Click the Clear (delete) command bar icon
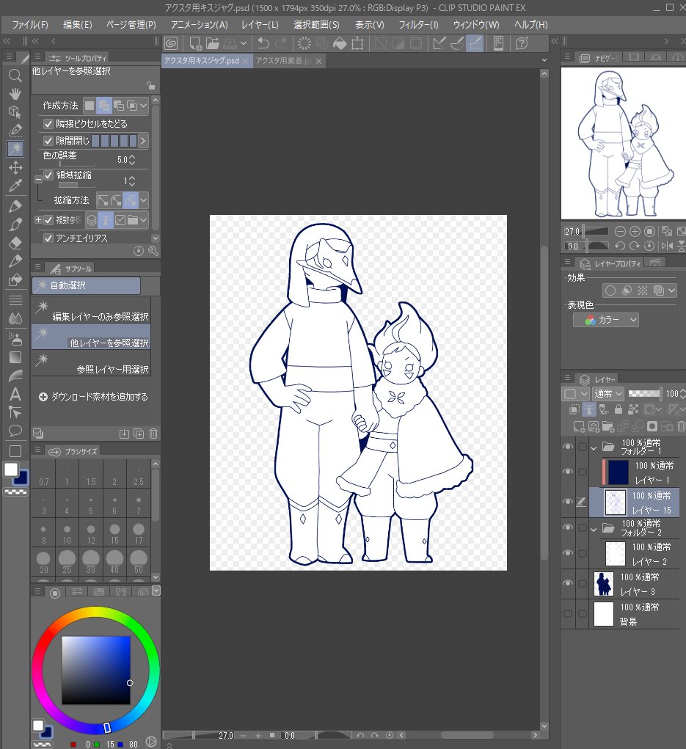The height and width of the screenshot is (749, 686). click(304, 43)
